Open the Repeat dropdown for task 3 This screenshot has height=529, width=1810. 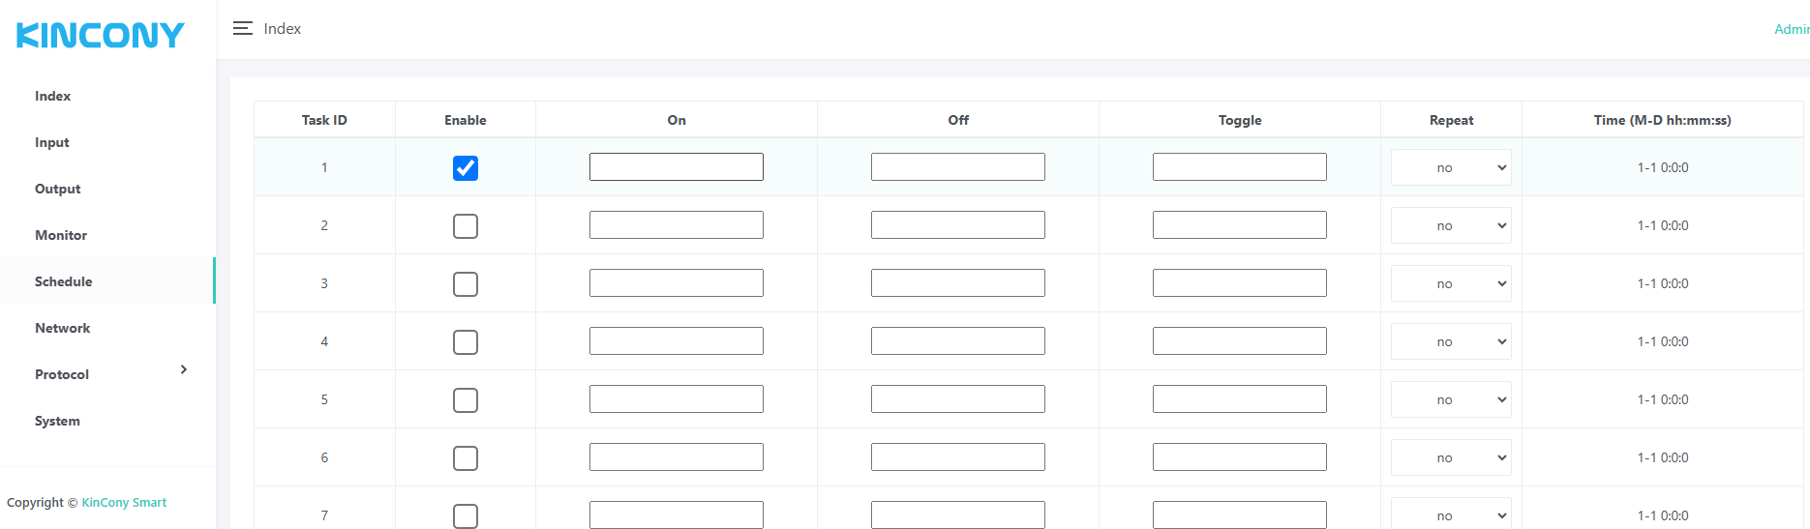(1451, 284)
